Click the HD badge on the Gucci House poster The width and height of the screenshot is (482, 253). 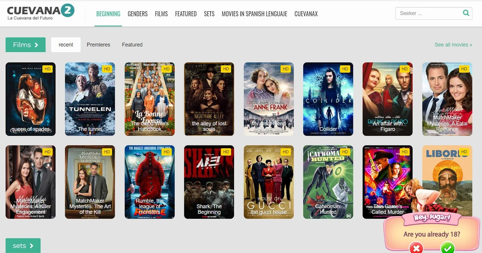[x=286, y=152]
